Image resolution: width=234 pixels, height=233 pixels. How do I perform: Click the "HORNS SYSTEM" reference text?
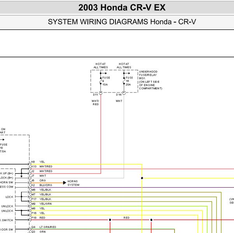tap(73, 183)
